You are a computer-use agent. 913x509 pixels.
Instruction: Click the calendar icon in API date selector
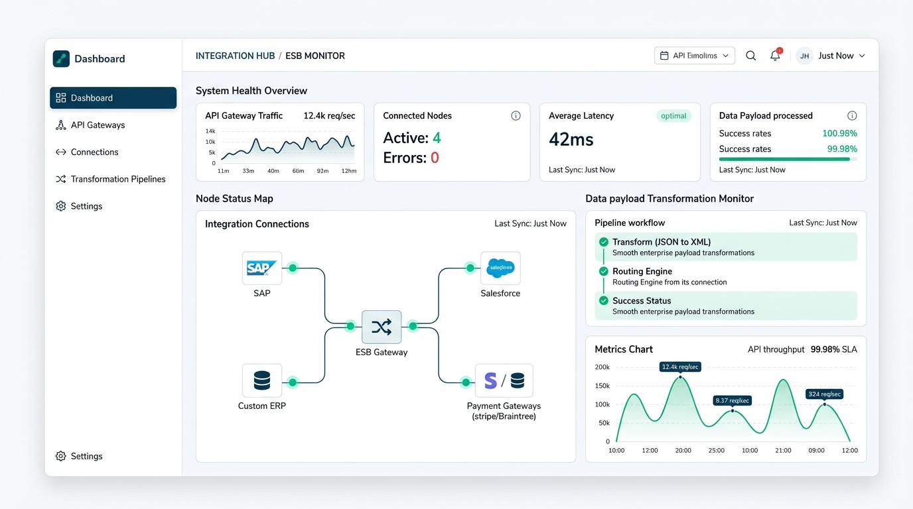coord(664,56)
